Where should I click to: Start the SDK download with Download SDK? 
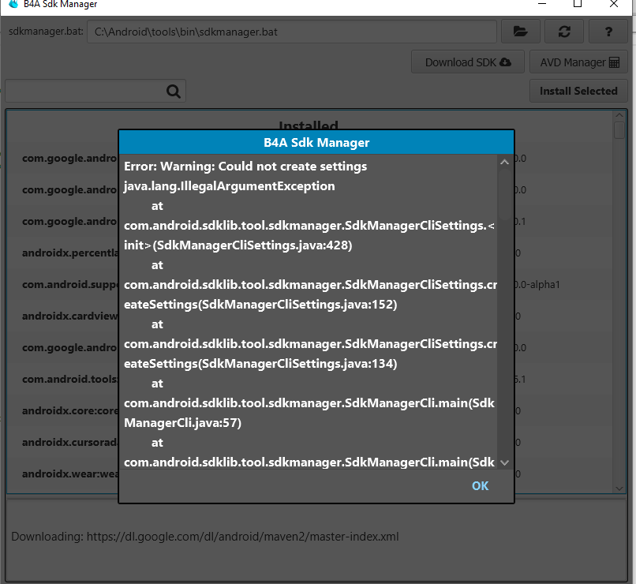(x=467, y=62)
